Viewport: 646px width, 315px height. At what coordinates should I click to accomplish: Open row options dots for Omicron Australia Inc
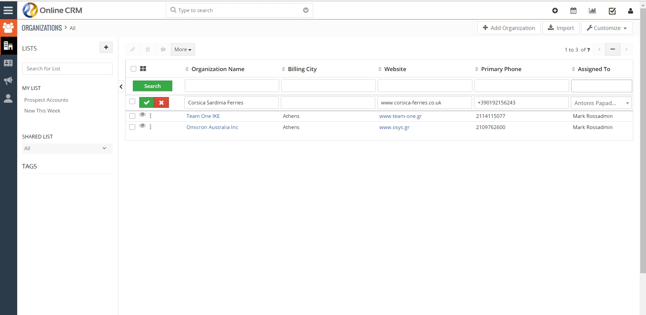pos(150,127)
